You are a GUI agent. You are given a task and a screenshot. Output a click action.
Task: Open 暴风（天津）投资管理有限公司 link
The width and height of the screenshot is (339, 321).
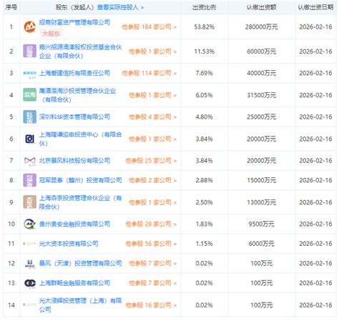click(x=81, y=263)
